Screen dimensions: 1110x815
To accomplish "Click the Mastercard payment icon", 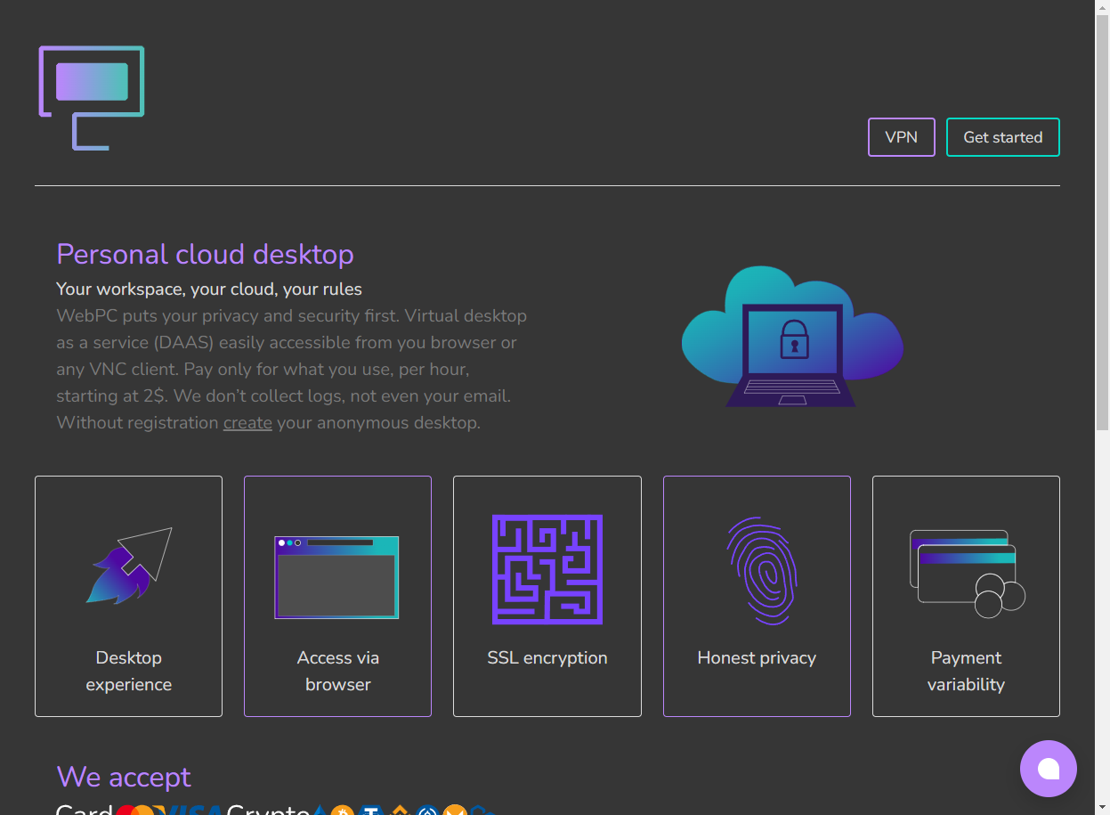I will pyautogui.click(x=139, y=811).
